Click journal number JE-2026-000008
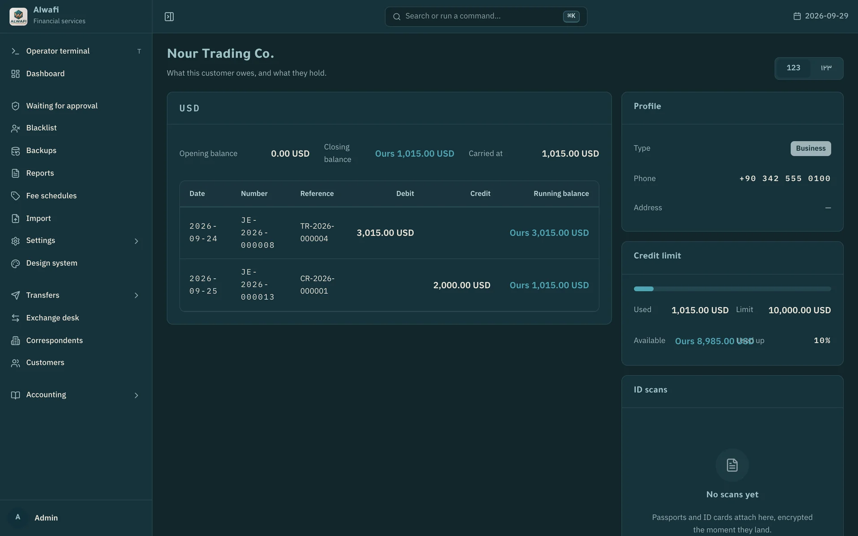This screenshot has height=536, width=858. (x=257, y=233)
